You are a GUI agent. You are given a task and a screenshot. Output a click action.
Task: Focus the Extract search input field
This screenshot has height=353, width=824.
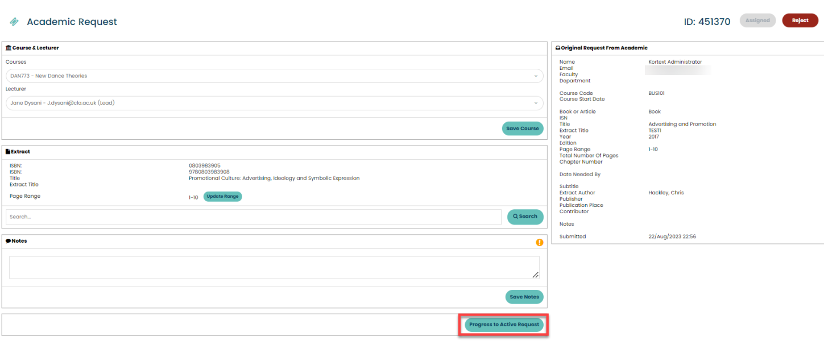253,217
